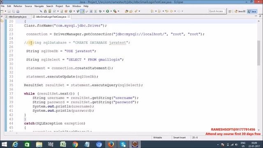Viewport: 263px width, 148px height.
Task: Open the Help menu
Action: 86,6
